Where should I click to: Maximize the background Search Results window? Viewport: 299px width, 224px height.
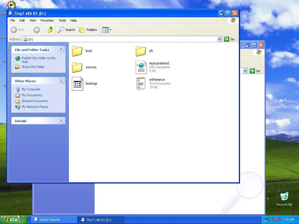tap(254, 45)
